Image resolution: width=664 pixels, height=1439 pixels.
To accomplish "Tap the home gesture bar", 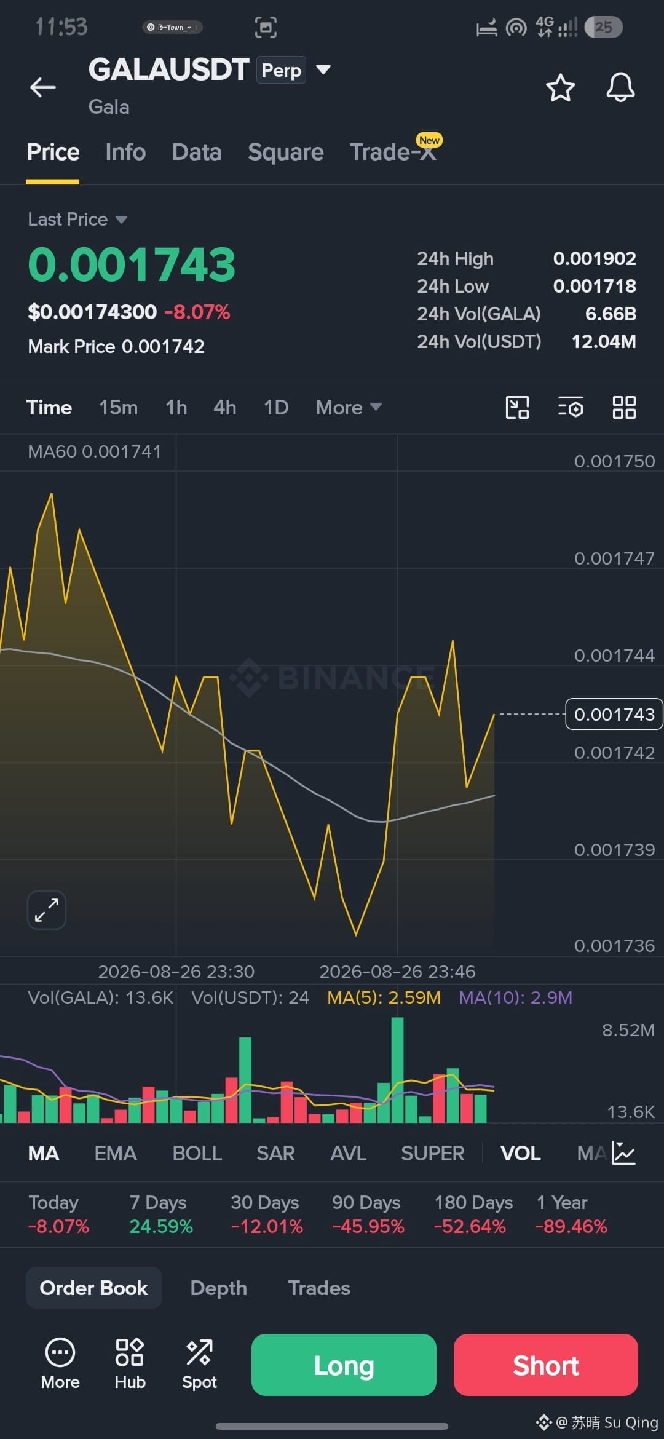I will coord(332,1426).
